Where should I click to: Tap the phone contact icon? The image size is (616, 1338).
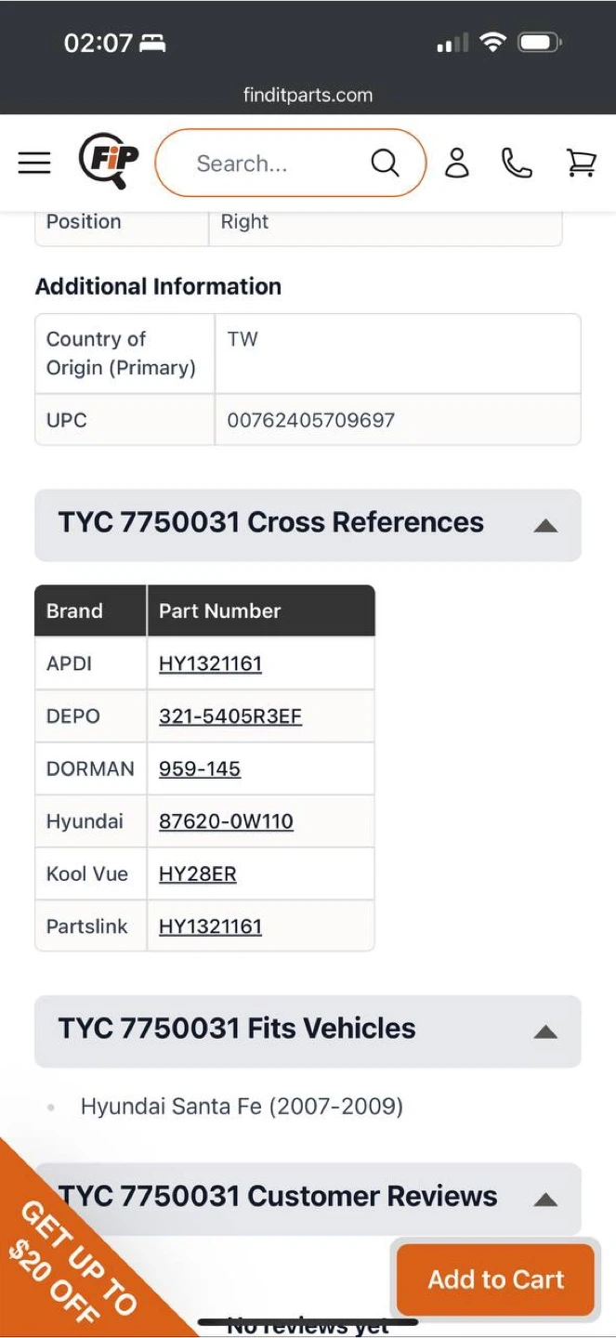pyautogui.click(x=517, y=164)
